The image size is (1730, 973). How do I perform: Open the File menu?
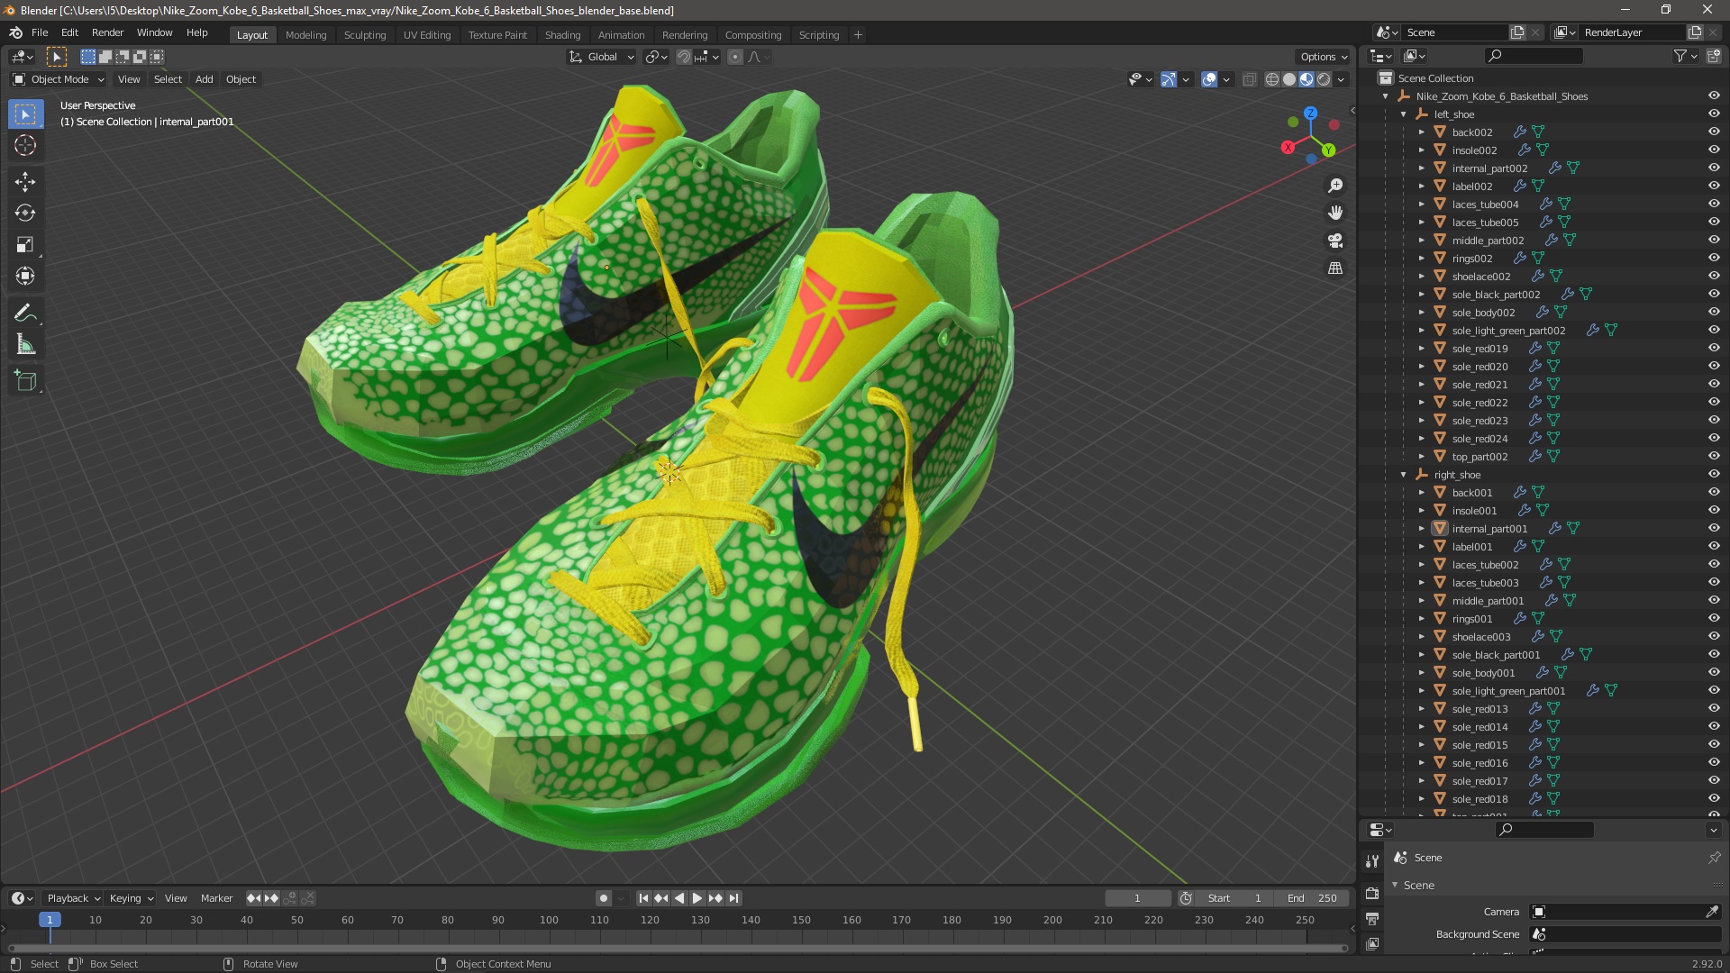coord(40,32)
